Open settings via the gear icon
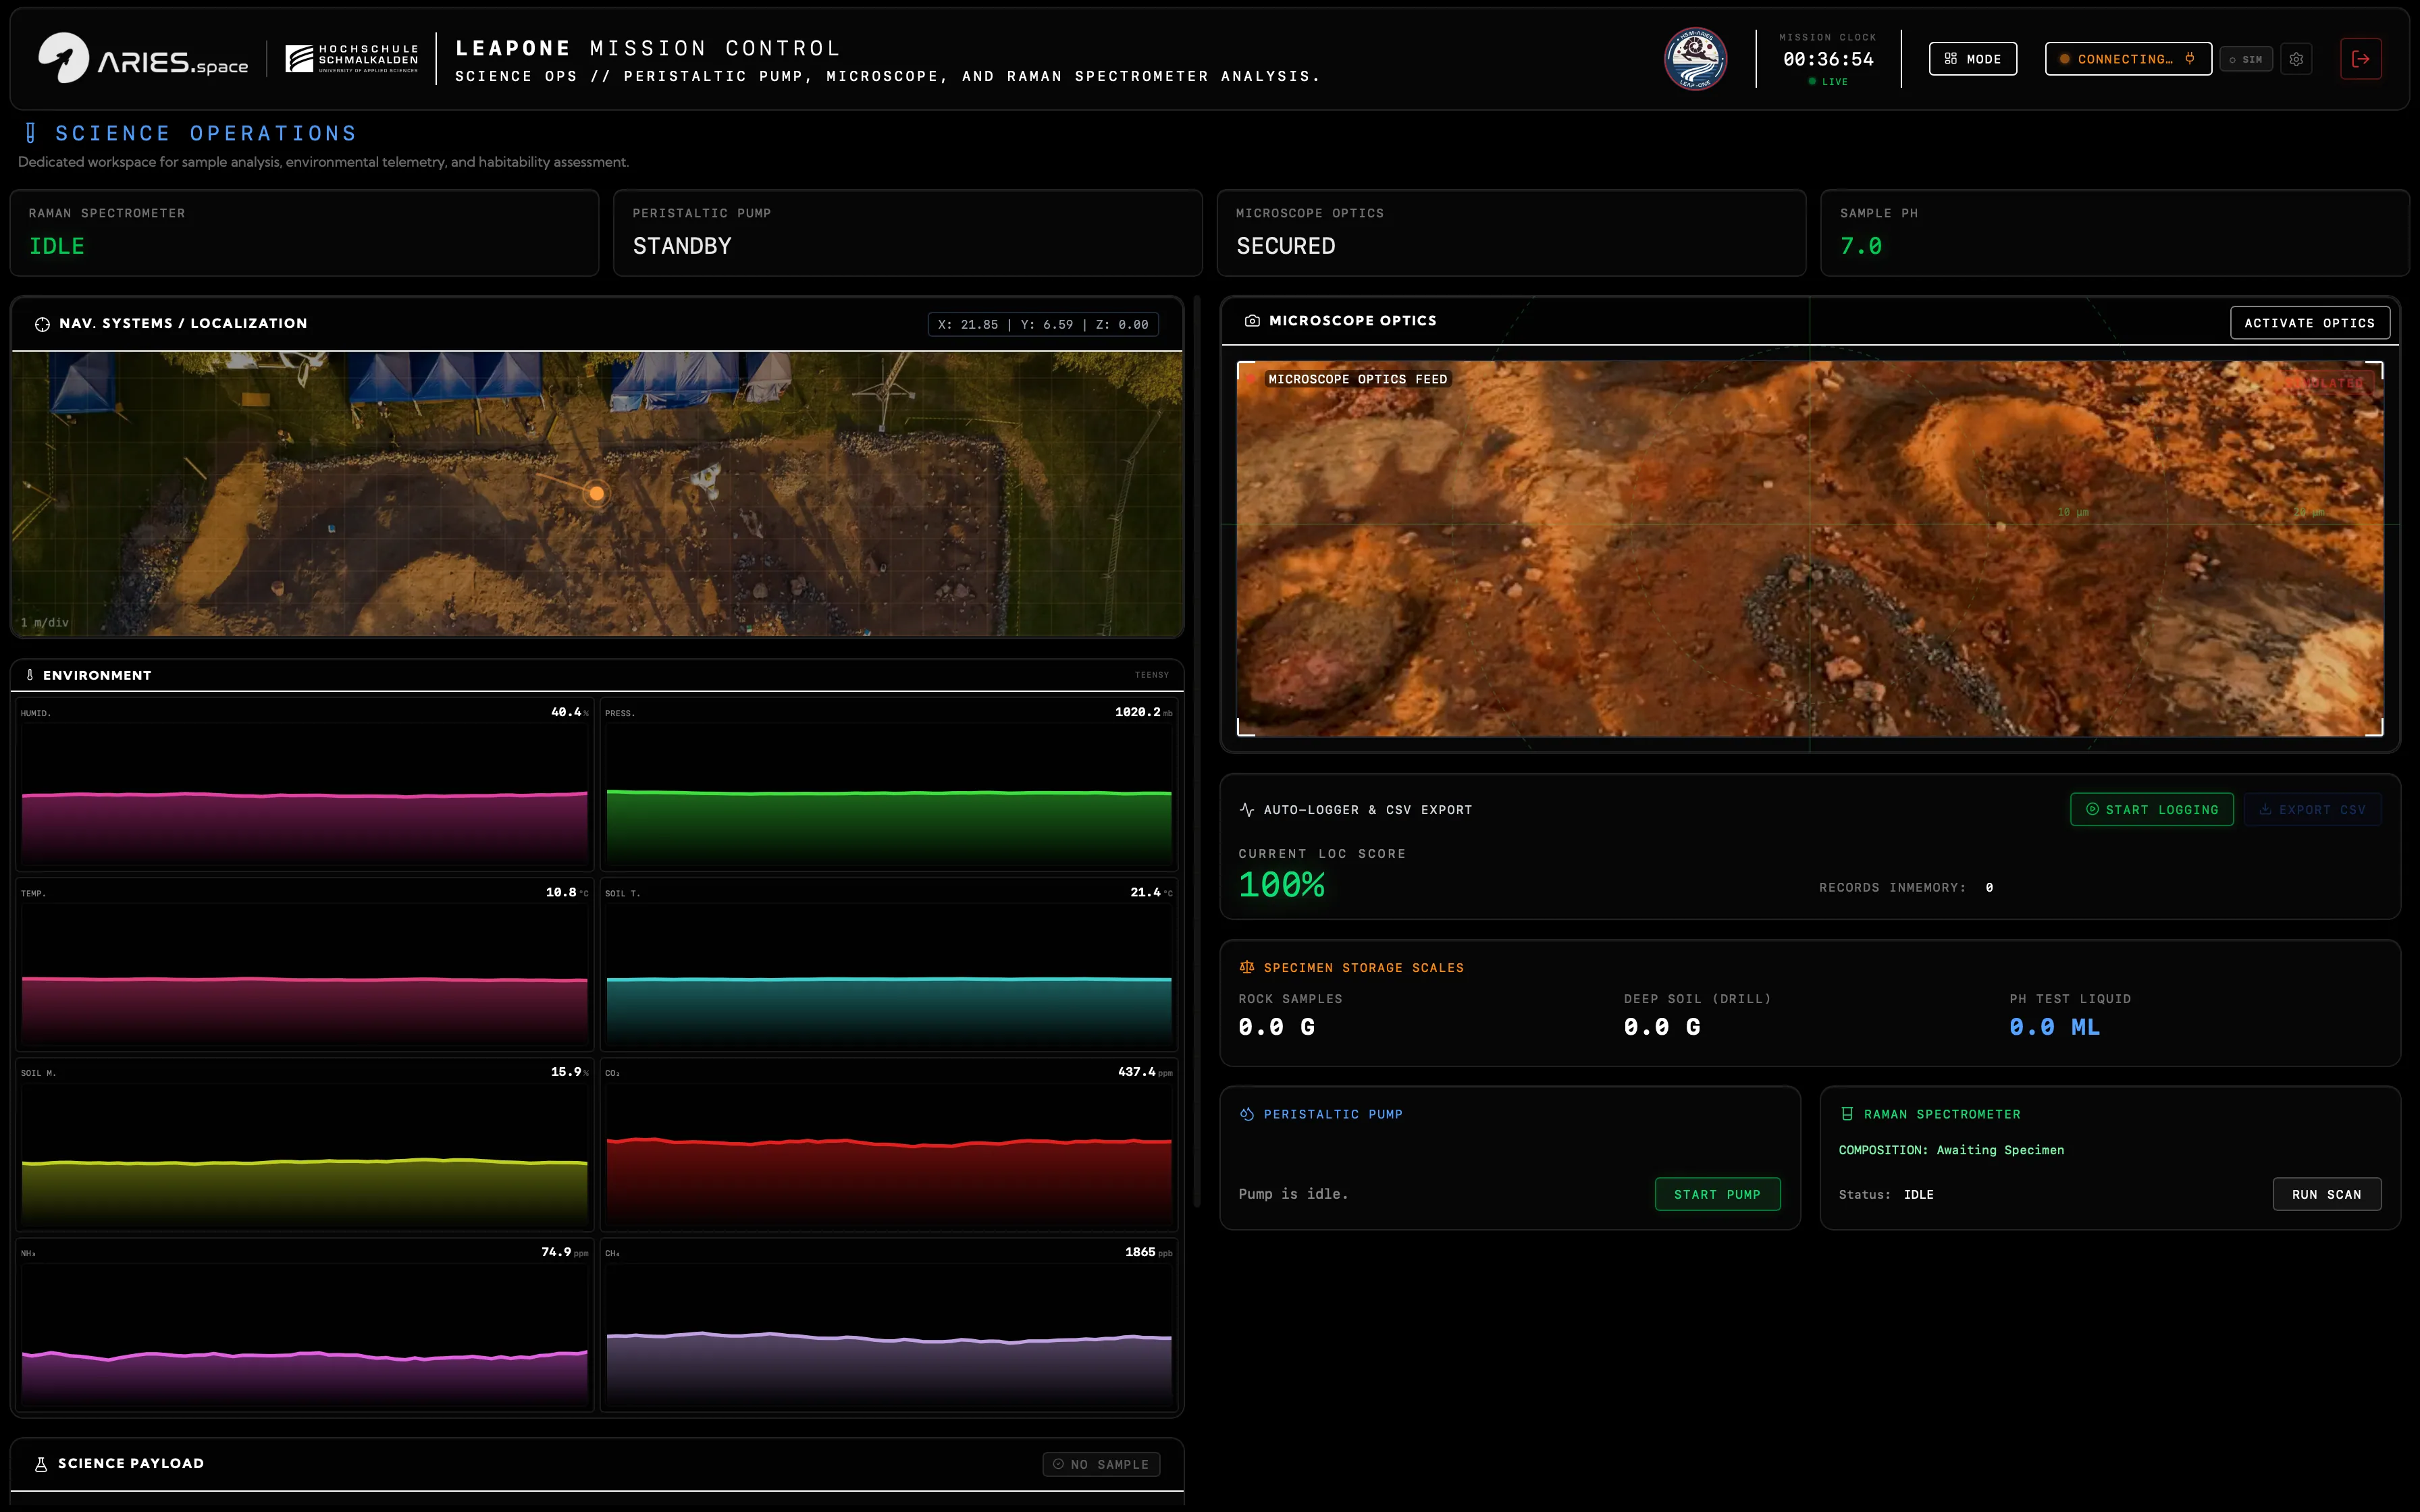The height and width of the screenshot is (1512, 2420). click(x=2296, y=59)
